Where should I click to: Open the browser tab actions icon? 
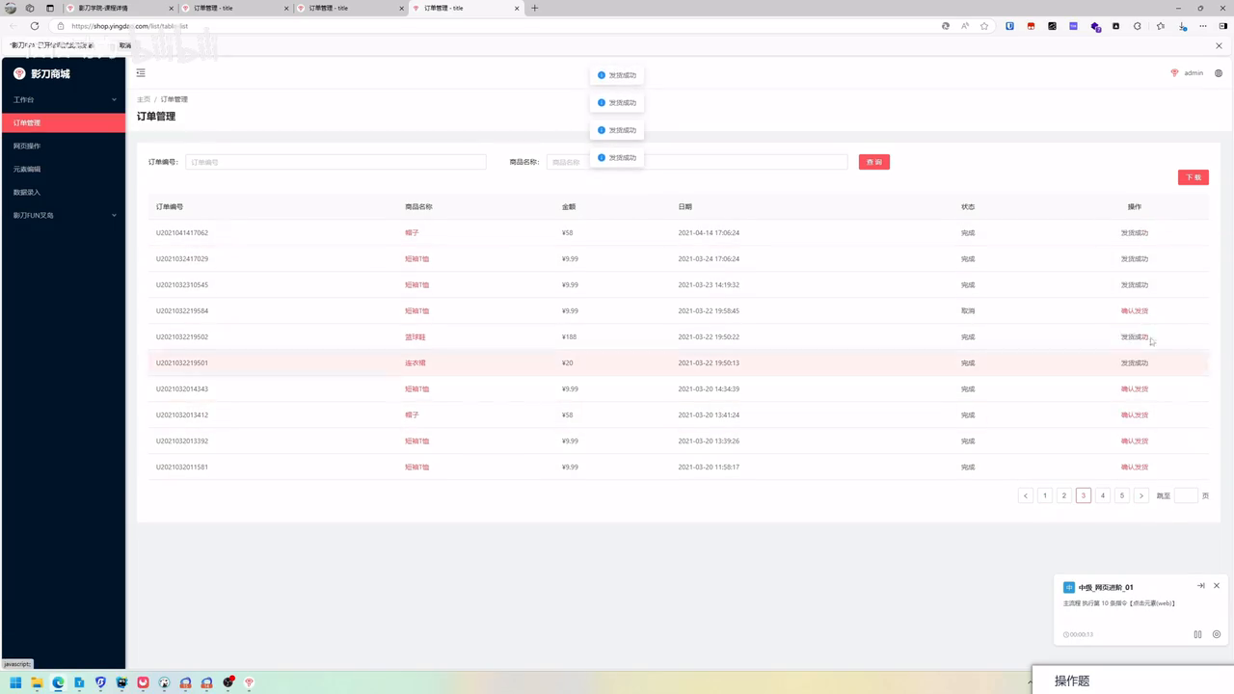[x=50, y=8]
